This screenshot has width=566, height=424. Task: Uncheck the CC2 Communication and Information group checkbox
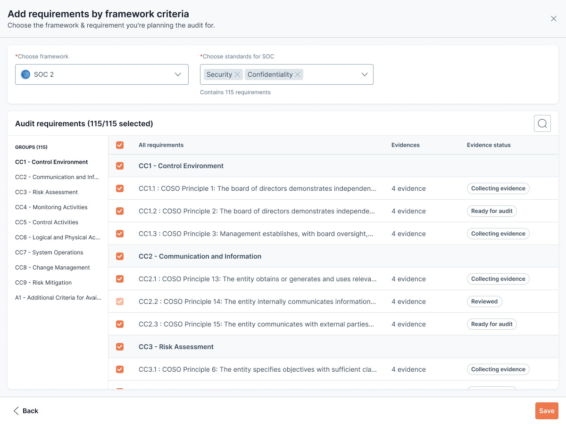120,256
